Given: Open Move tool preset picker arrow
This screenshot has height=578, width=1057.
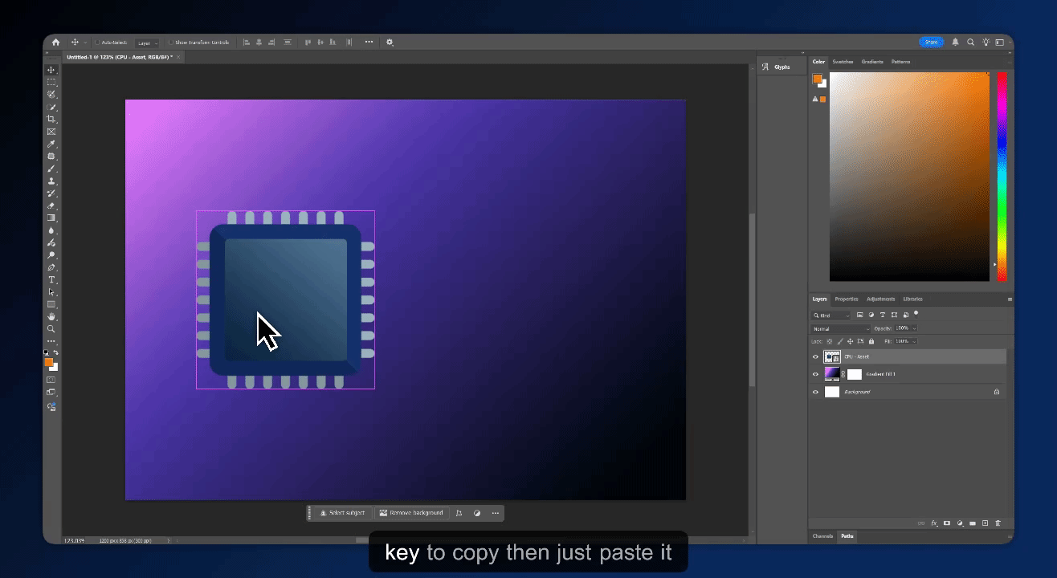Looking at the screenshot, I should pyautogui.click(x=85, y=42).
